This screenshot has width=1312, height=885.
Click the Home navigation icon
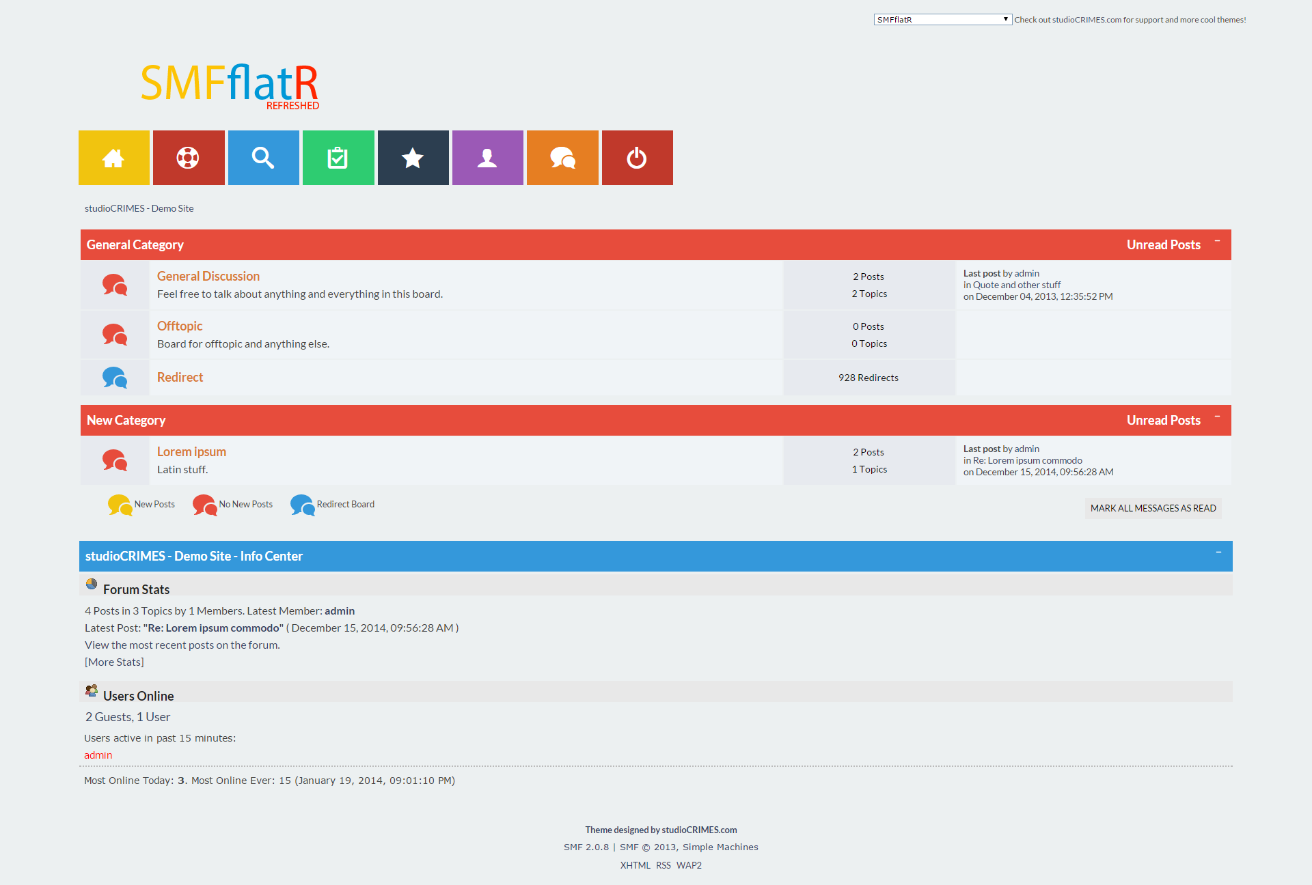(113, 158)
